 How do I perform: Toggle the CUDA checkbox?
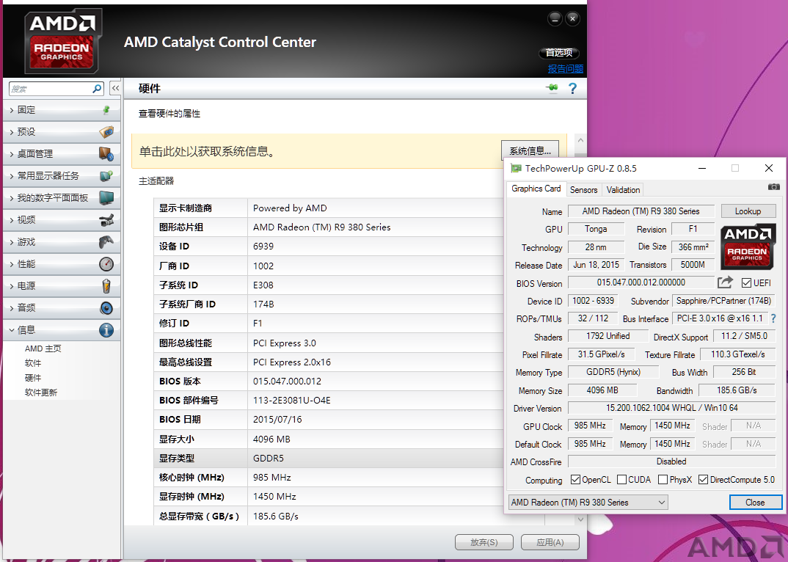(x=621, y=480)
